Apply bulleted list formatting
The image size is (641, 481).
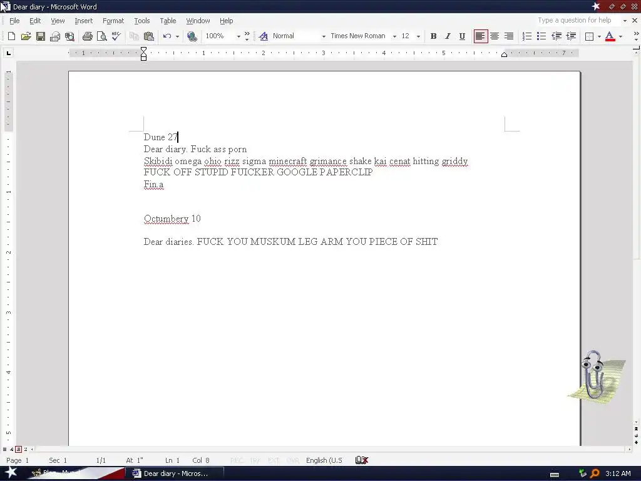tap(541, 36)
